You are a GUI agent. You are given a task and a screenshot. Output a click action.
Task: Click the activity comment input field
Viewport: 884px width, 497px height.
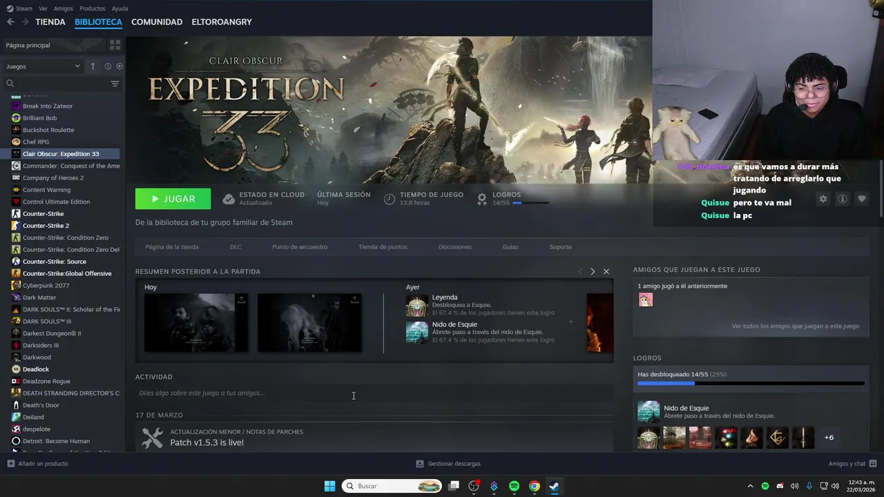[374, 393]
